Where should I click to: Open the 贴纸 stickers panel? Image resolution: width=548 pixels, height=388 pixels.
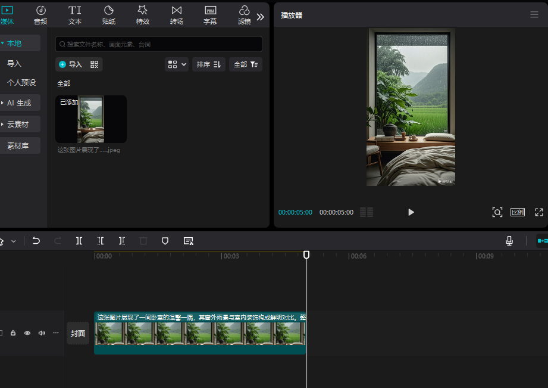[x=108, y=14]
